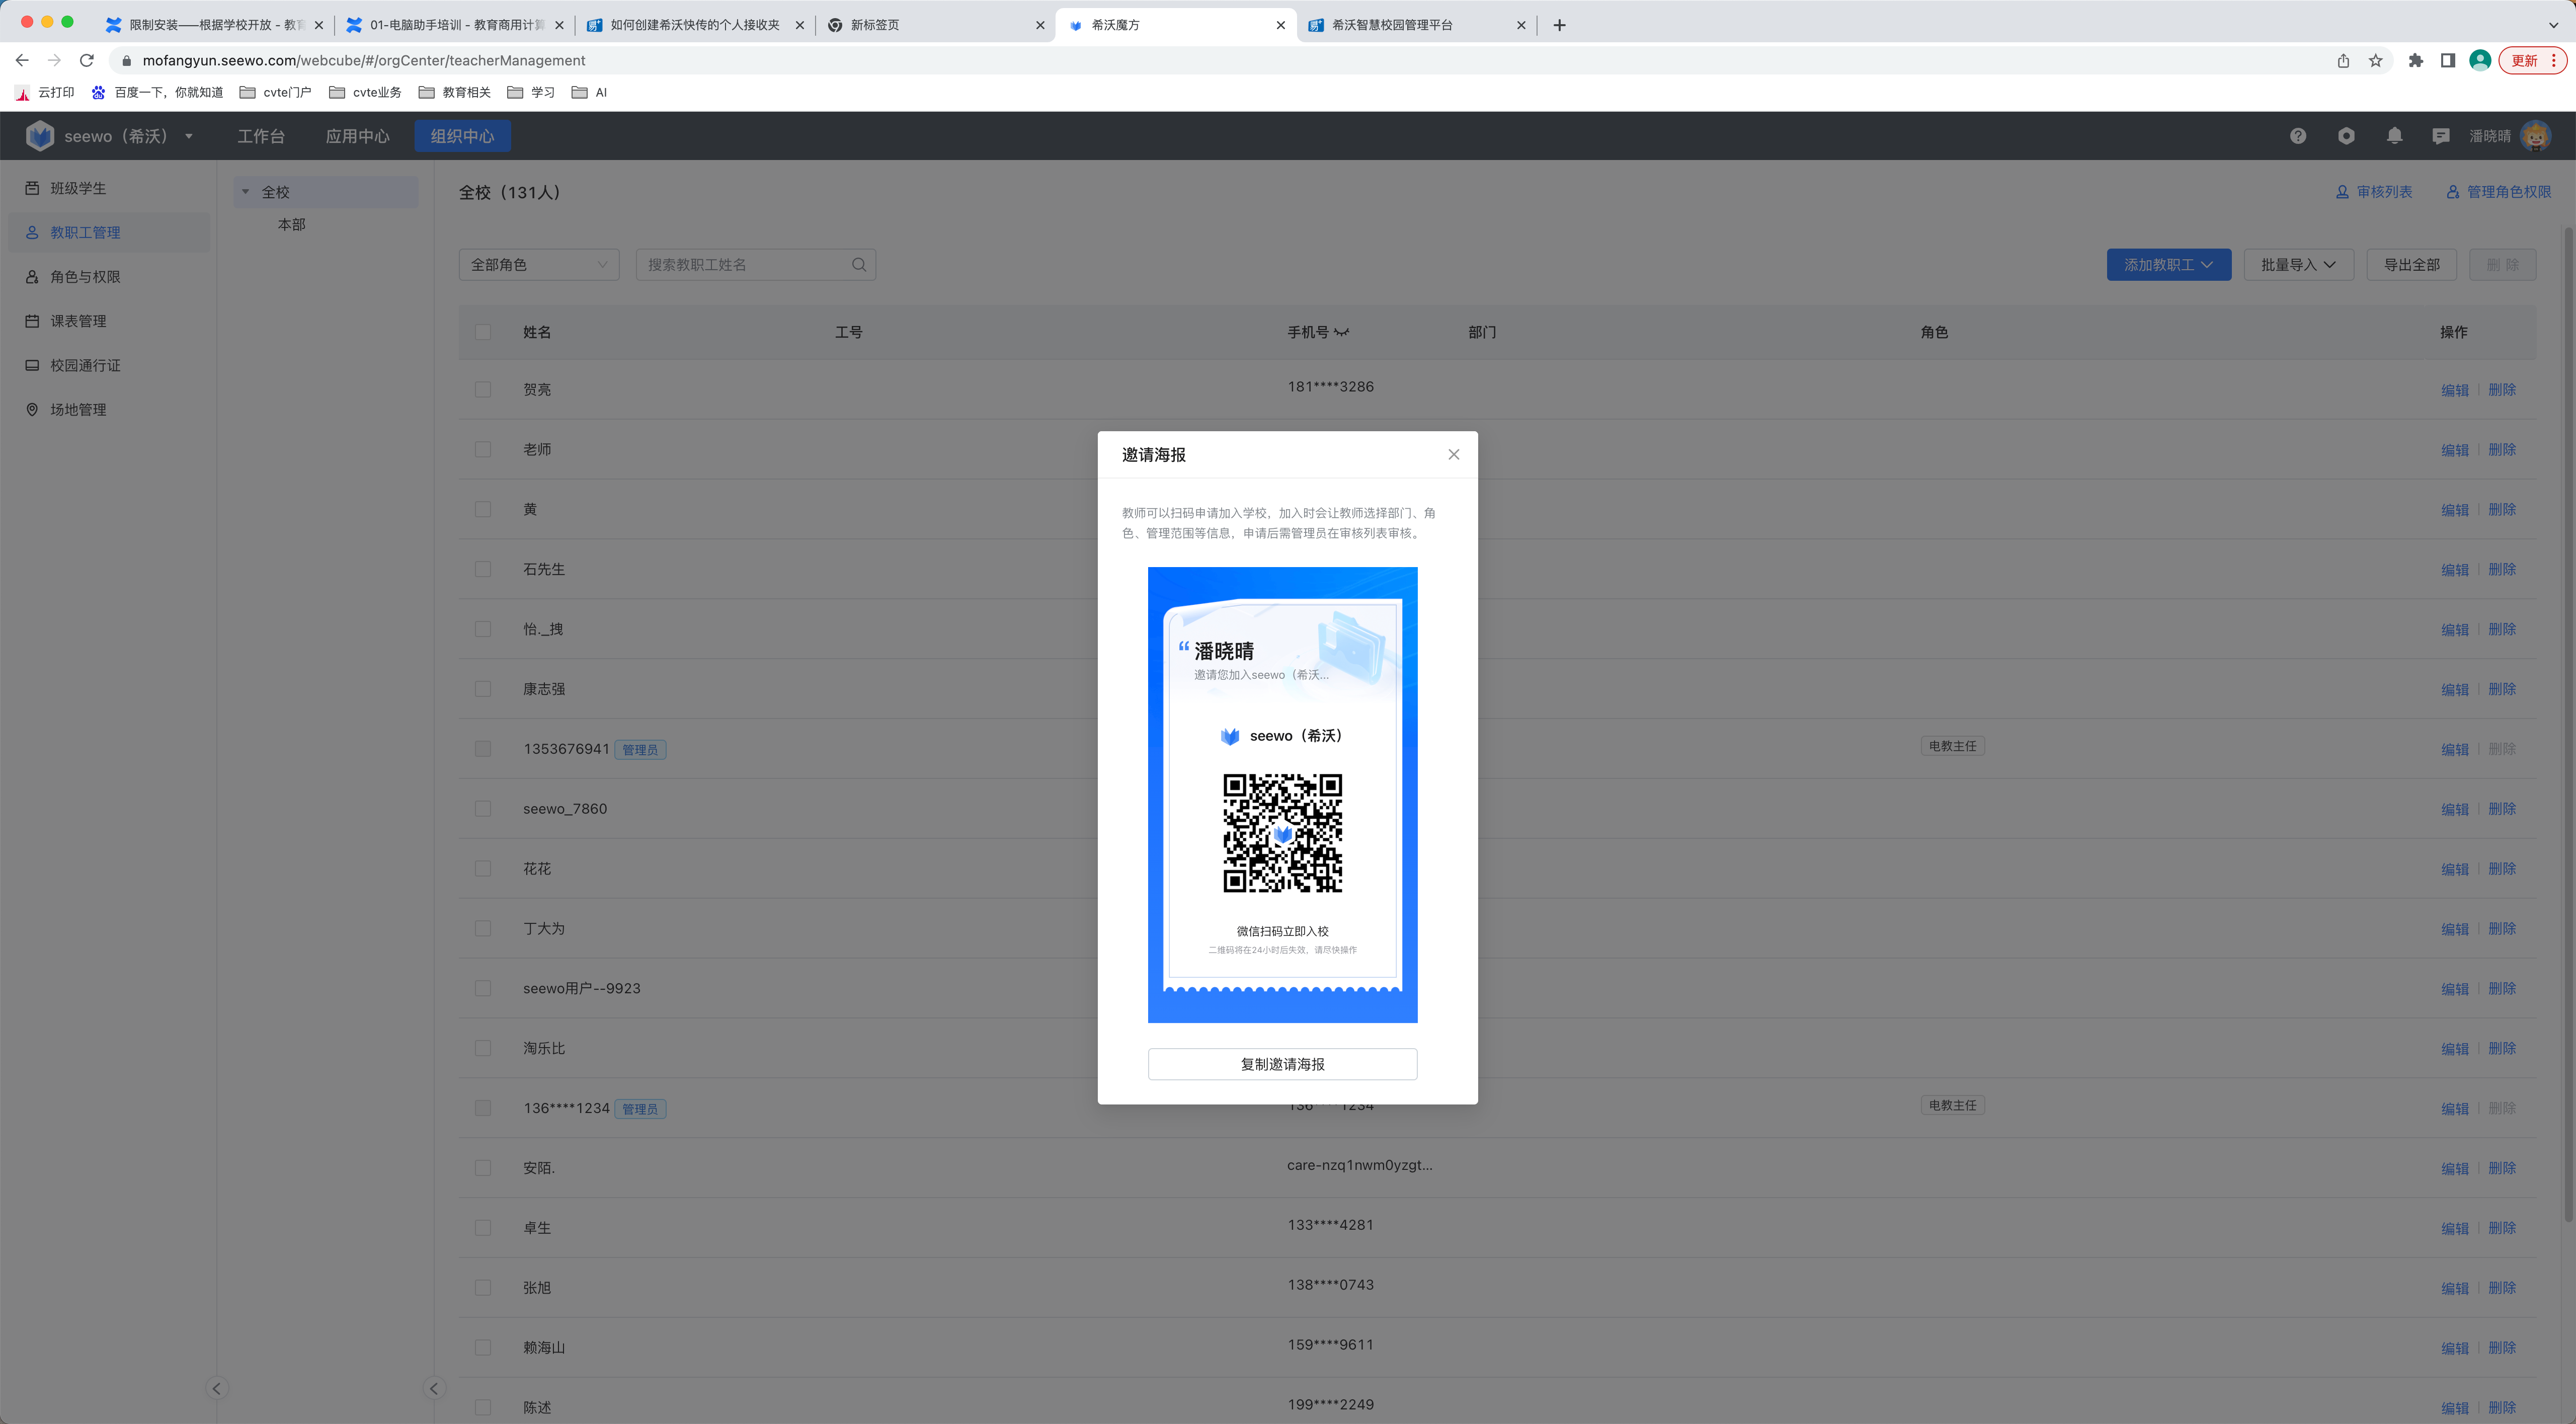Tick the checkbox for 老师
This screenshot has width=2576, height=1424.
coord(483,449)
